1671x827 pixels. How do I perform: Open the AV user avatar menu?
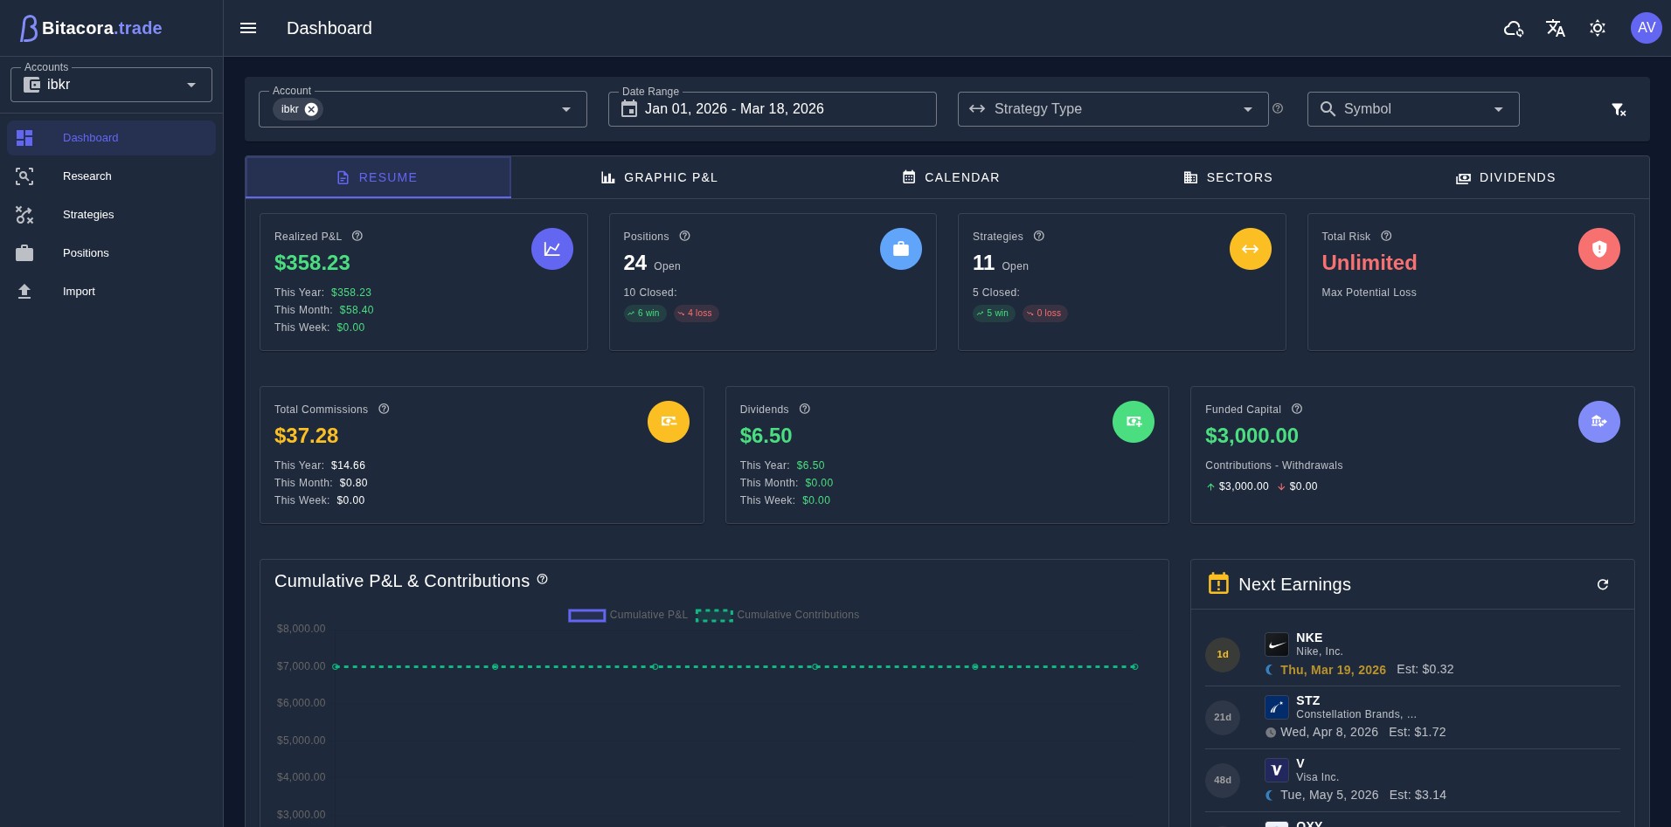[x=1647, y=28]
